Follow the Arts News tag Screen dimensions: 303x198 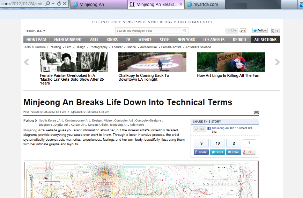[137, 125]
